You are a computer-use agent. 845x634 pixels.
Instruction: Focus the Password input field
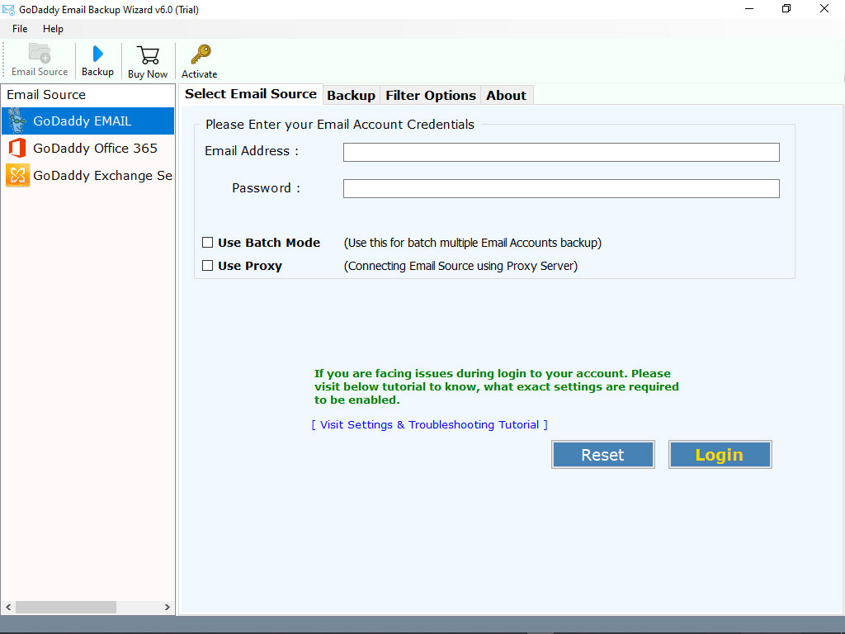(561, 189)
